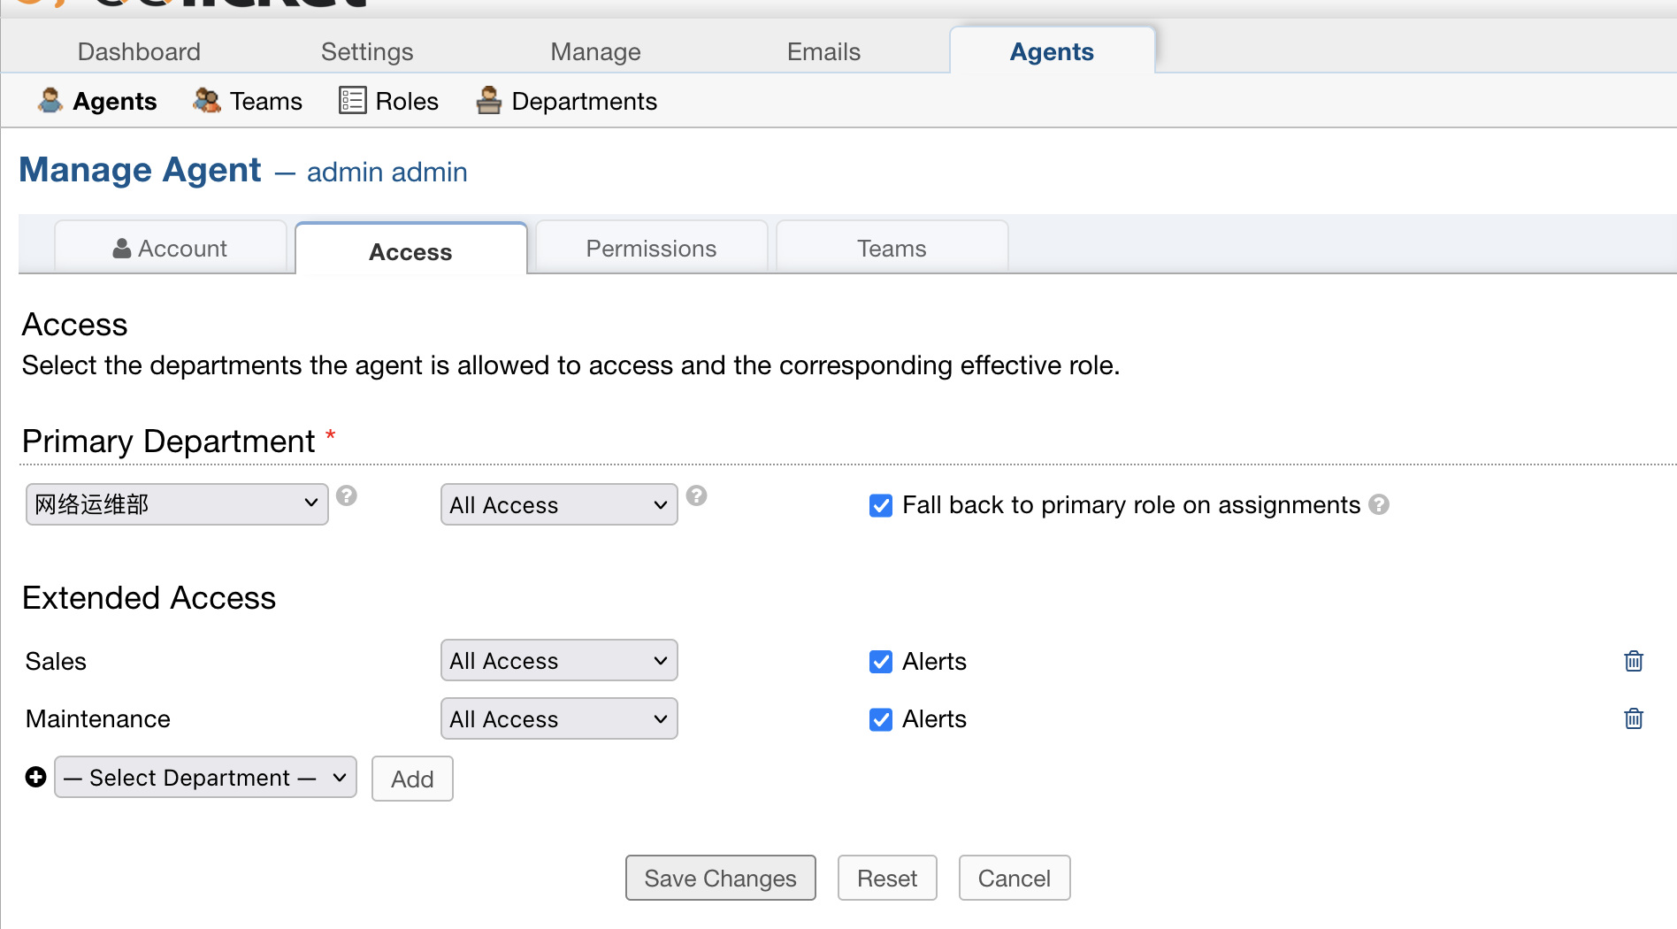Open the Maintenance role All Access dropdown
This screenshot has width=1677, height=929.
558,718
